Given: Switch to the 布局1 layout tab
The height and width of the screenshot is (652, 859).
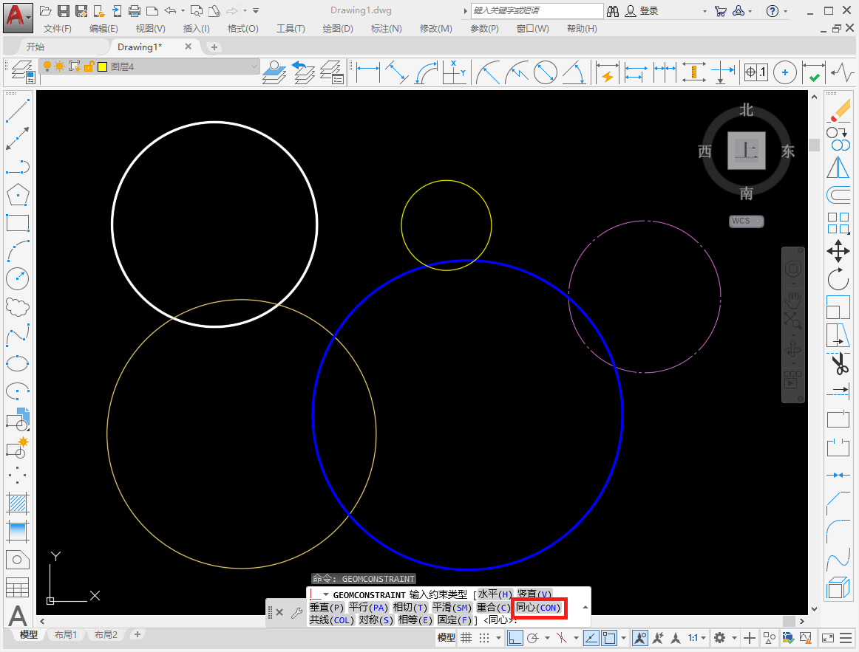Looking at the screenshot, I should coord(65,635).
